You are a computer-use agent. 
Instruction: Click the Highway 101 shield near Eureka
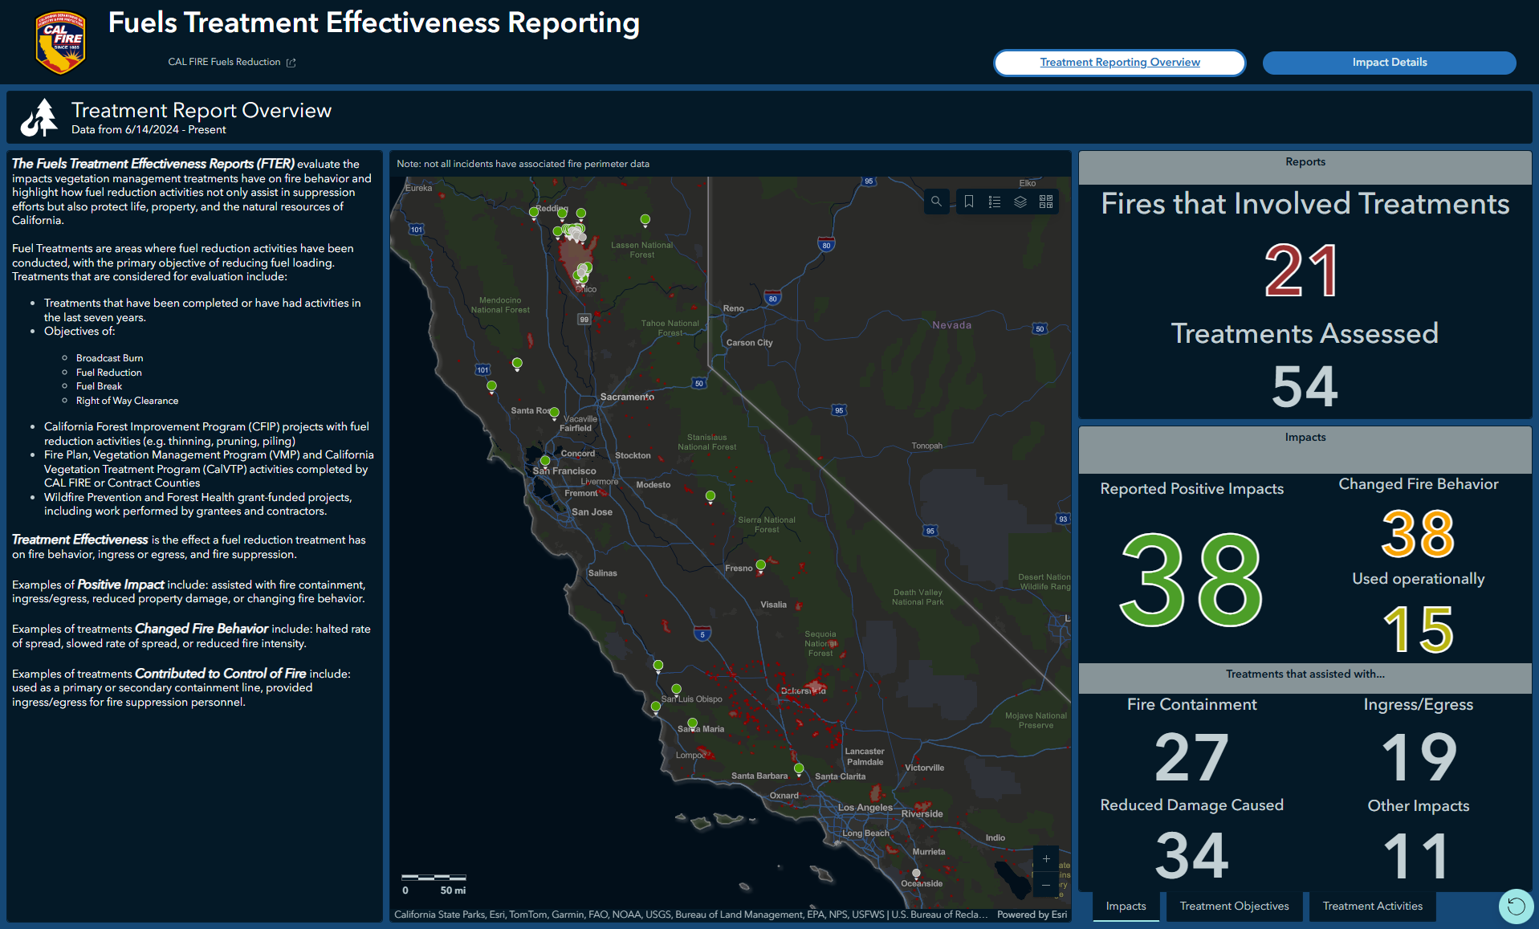click(x=416, y=230)
